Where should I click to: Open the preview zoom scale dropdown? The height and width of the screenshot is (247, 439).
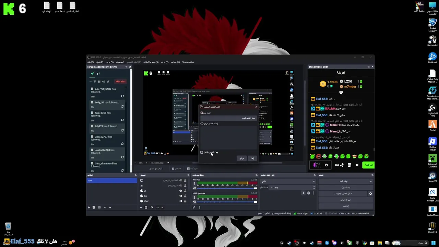(x=168, y=163)
